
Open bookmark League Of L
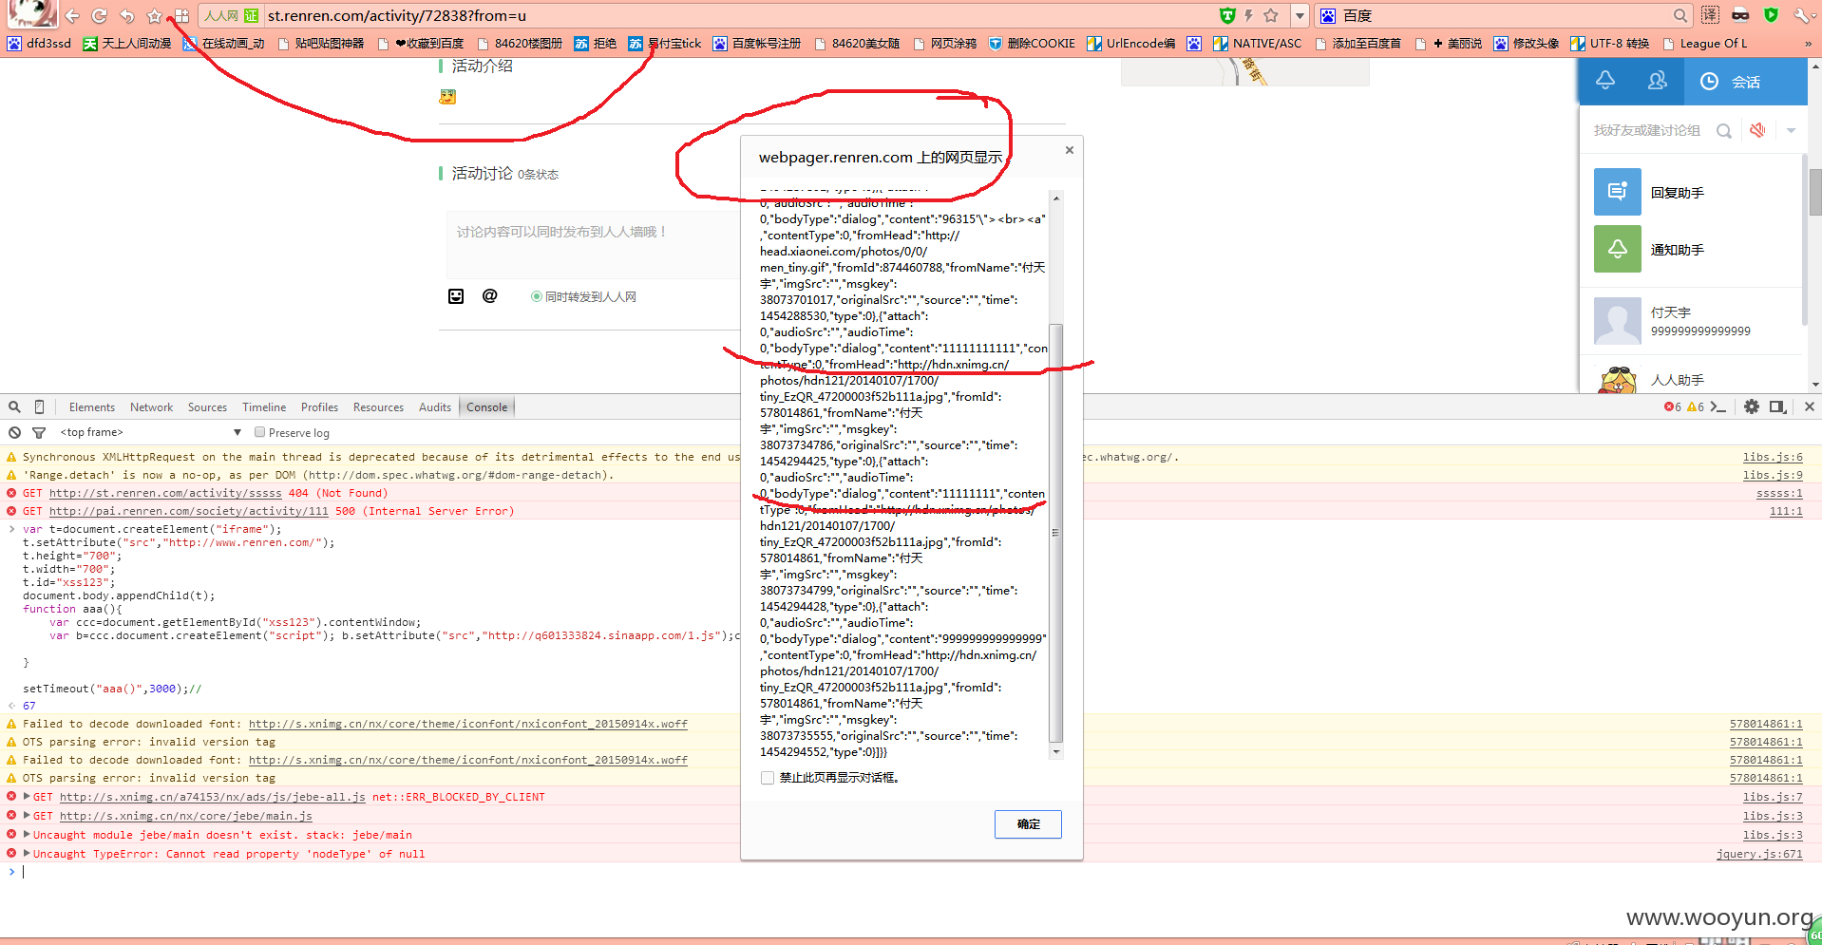[1703, 43]
